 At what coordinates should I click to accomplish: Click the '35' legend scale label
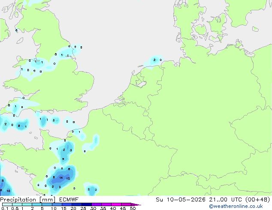(103, 208)
